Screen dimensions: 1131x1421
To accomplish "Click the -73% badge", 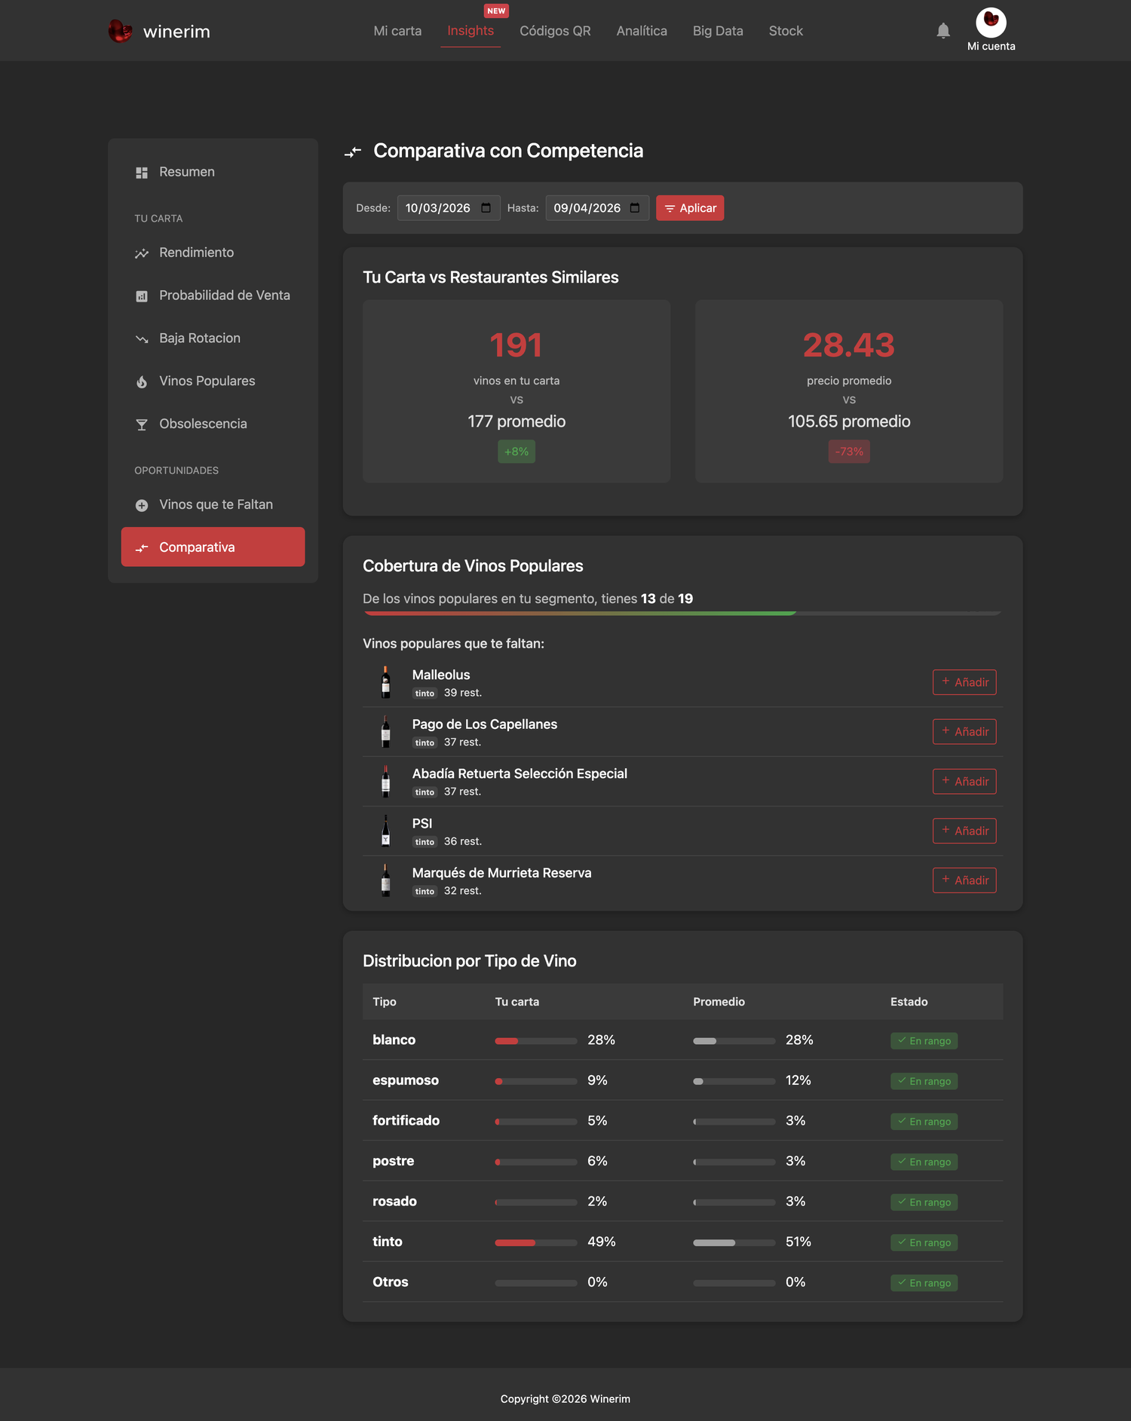I will (849, 452).
